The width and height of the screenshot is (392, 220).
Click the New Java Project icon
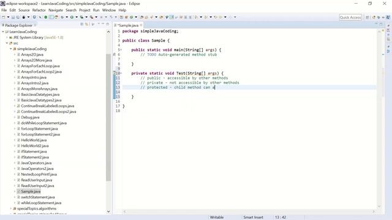(121, 17)
